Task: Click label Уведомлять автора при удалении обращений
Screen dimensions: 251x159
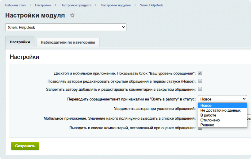Action: click(x=155, y=109)
